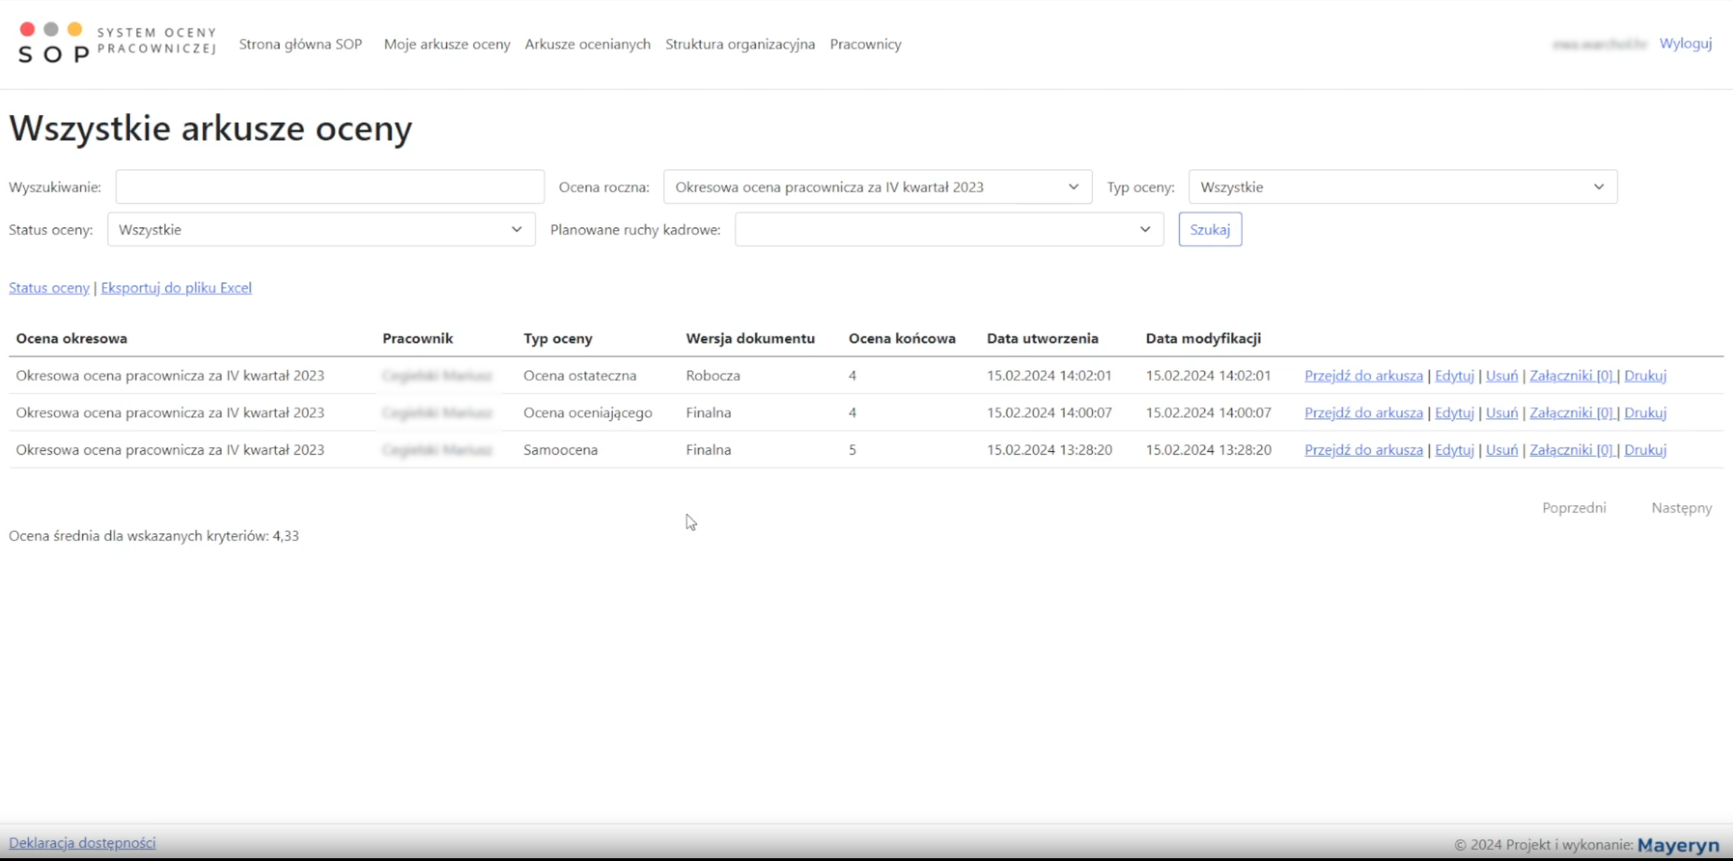
Task: Click Drukuj in Ocena oceniającego row
Action: pyautogui.click(x=1645, y=413)
